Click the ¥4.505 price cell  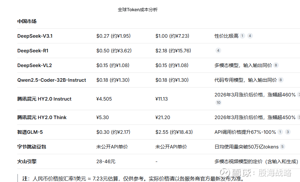click(104, 99)
